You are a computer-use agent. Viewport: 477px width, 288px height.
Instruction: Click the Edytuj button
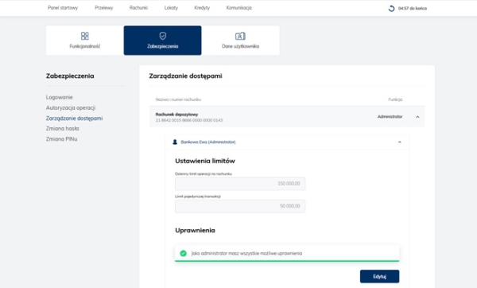(380, 276)
